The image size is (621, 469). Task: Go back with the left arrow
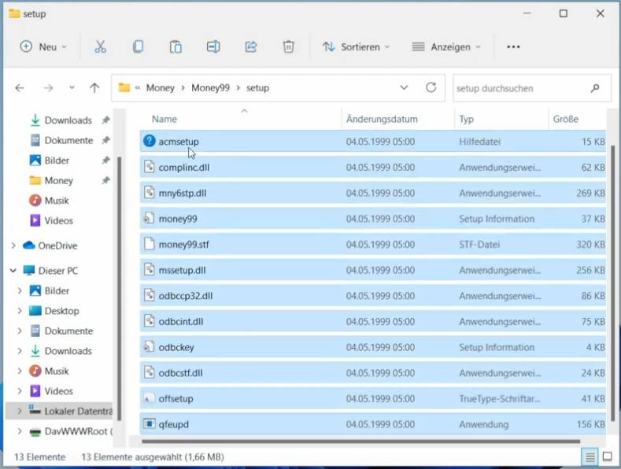[x=20, y=88]
